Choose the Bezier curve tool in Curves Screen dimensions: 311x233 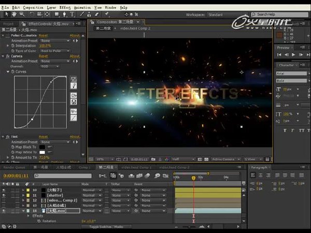pyautogui.click(x=74, y=79)
